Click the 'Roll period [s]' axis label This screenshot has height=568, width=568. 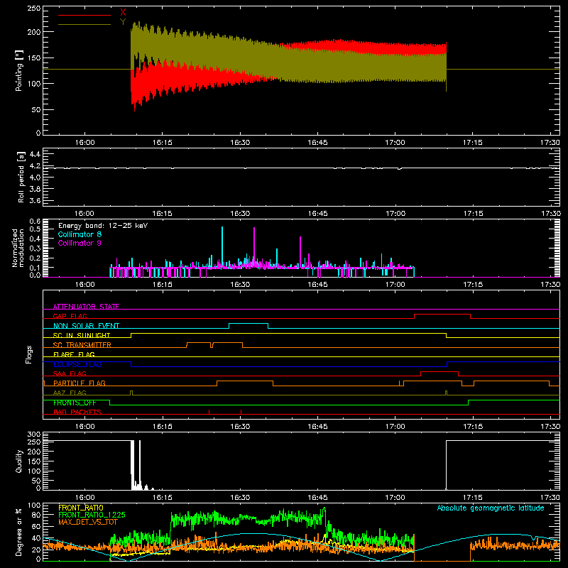point(21,177)
